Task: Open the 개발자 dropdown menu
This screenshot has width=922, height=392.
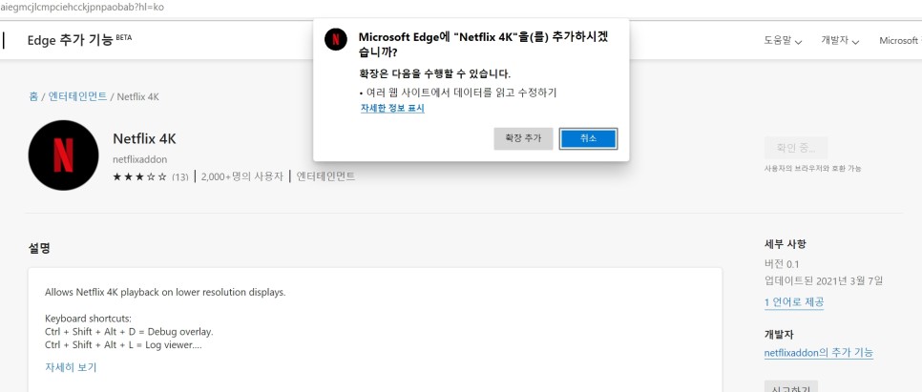Action: tap(840, 41)
